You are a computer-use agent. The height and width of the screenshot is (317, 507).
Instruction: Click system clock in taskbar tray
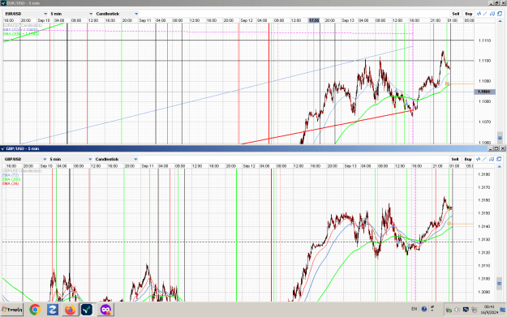489,310
